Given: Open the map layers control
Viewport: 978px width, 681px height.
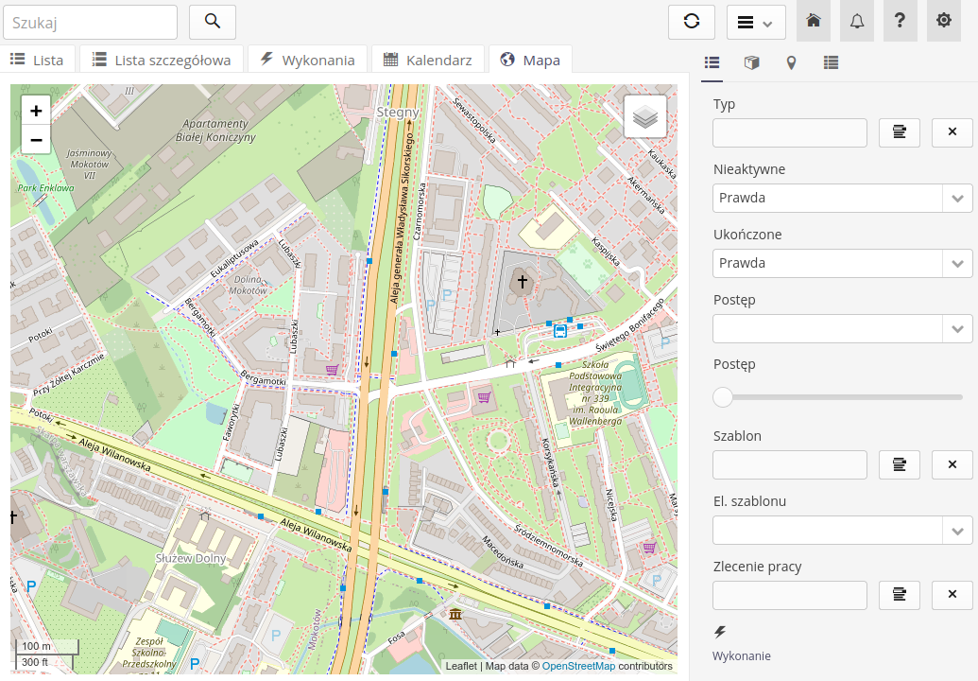Looking at the screenshot, I should coord(644,116).
